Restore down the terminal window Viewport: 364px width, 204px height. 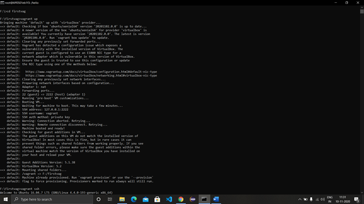click(x=347, y=3)
